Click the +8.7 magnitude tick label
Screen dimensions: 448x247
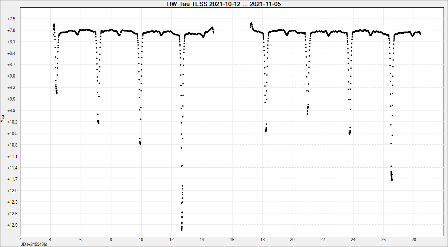point(11,65)
